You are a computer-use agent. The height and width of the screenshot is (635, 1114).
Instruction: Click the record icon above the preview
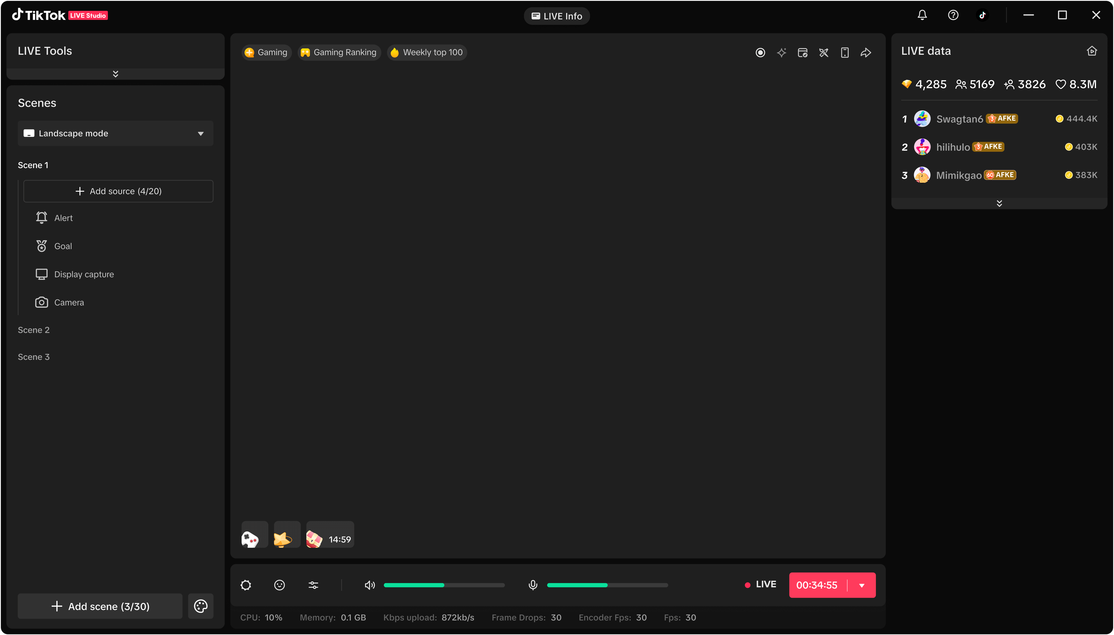(760, 53)
